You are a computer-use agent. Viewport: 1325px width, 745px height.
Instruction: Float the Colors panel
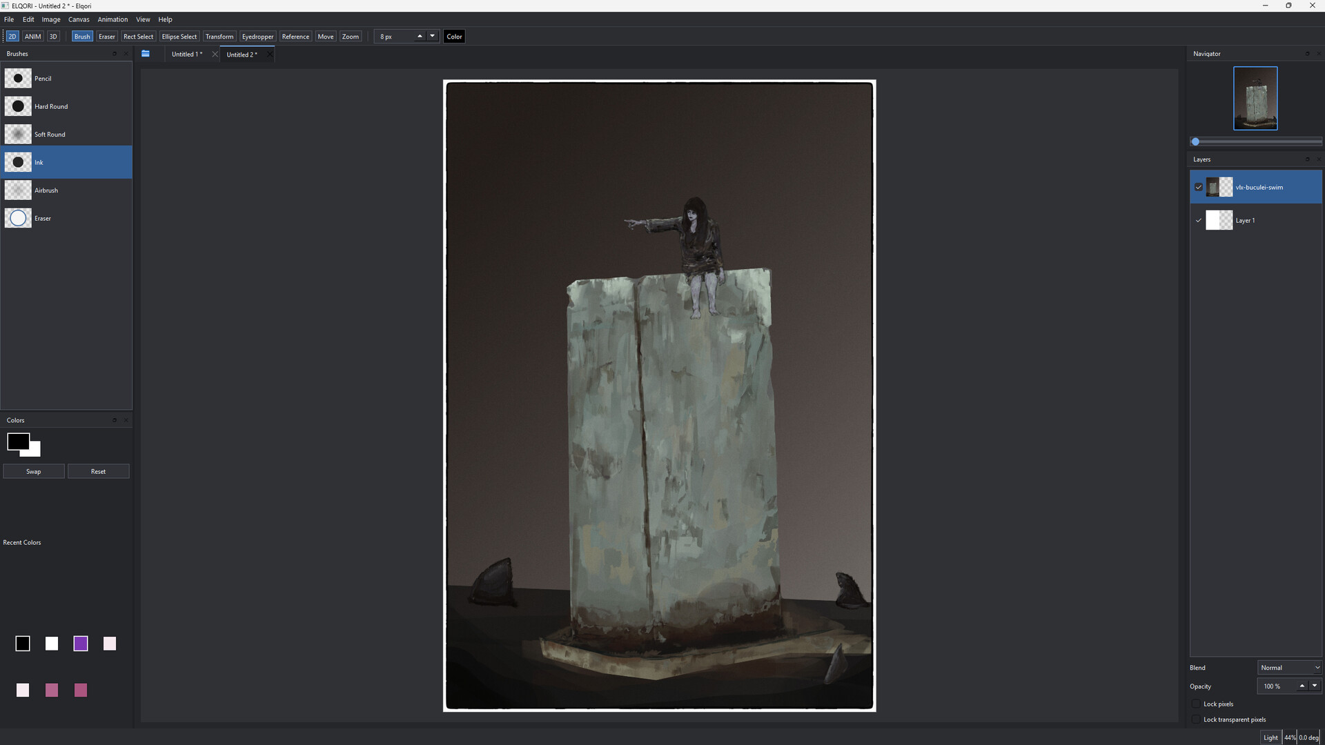[x=115, y=420]
